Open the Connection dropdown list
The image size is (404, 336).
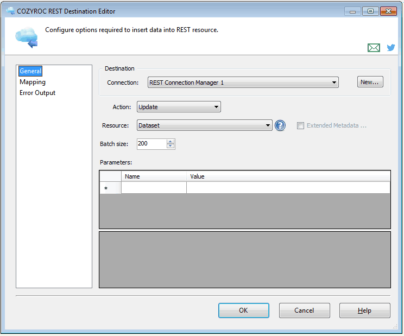[x=243, y=83]
